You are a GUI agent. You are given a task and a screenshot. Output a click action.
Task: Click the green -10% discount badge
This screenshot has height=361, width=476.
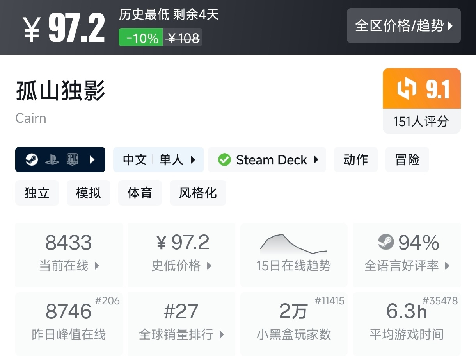141,38
